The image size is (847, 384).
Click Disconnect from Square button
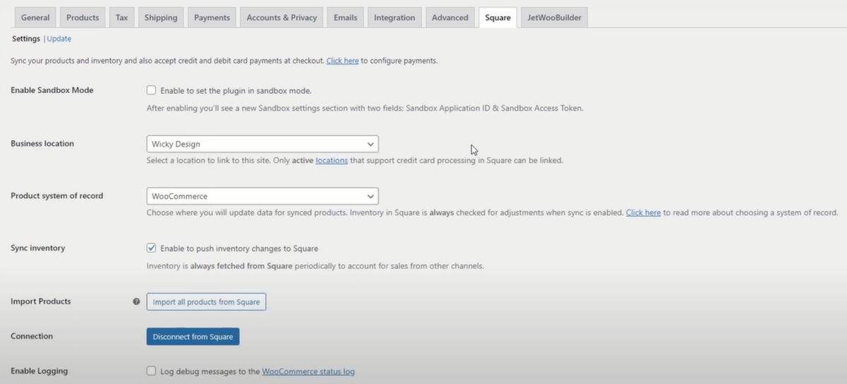[193, 337]
